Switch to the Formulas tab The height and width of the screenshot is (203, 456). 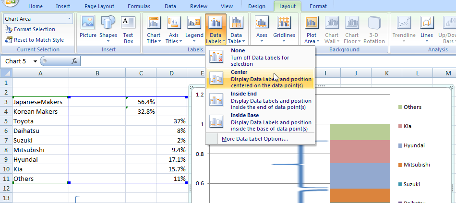pyautogui.click(x=139, y=6)
